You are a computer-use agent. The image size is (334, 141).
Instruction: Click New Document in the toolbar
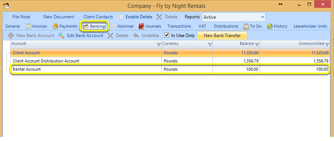(59, 17)
